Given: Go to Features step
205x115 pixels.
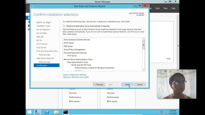Looking at the screenshot, I should tap(40, 37).
